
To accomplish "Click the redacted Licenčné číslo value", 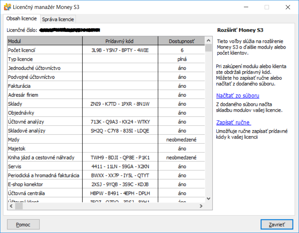I will coord(70,30).
